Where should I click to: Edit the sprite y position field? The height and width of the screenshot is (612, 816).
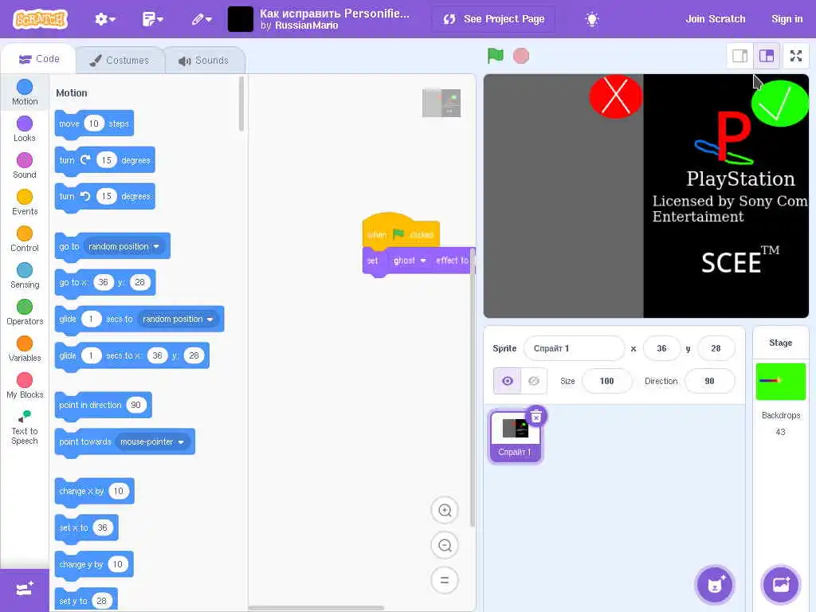click(x=716, y=349)
